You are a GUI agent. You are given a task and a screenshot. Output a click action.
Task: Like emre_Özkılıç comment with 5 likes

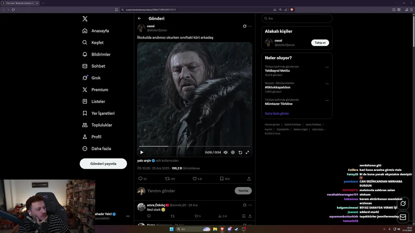(x=196, y=216)
